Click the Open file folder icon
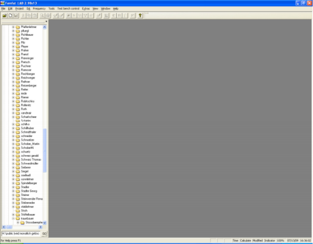Viewport: 313px width, 244px height. click(5, 16)
